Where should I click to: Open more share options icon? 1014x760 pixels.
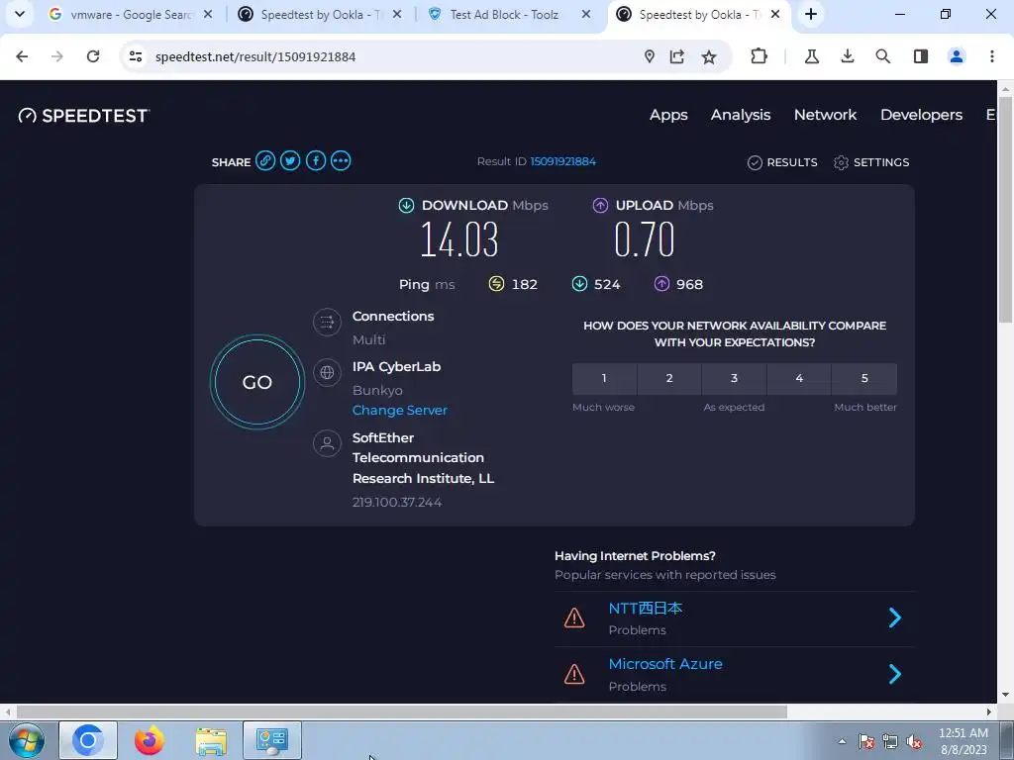341,160
